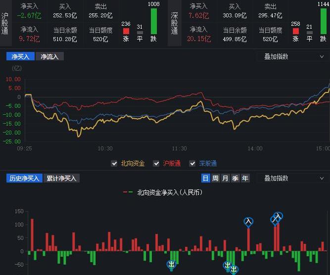Select 年 yearly period button
Screen dimensions: 330x275
click(245, 178)
